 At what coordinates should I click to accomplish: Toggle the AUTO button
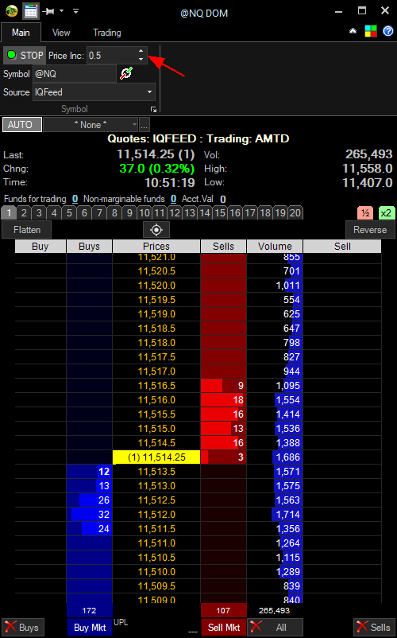pos(22,125)
